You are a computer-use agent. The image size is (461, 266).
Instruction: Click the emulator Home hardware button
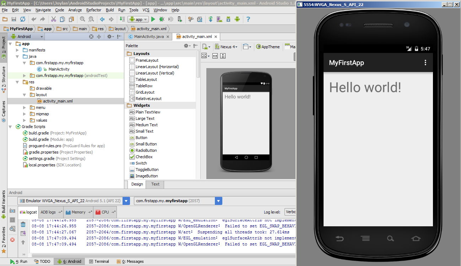click(416, 239)
